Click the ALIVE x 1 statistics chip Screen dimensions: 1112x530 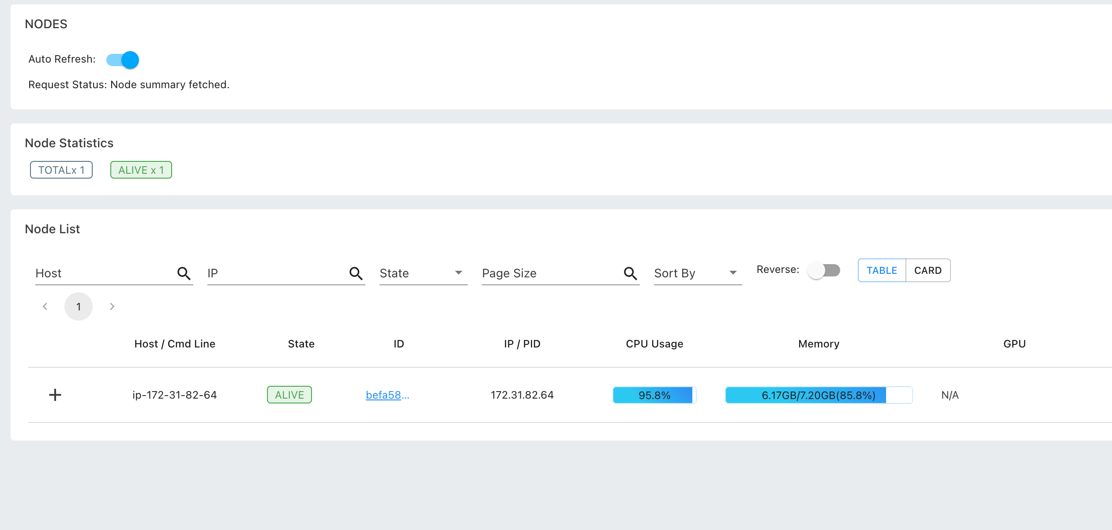141,170
